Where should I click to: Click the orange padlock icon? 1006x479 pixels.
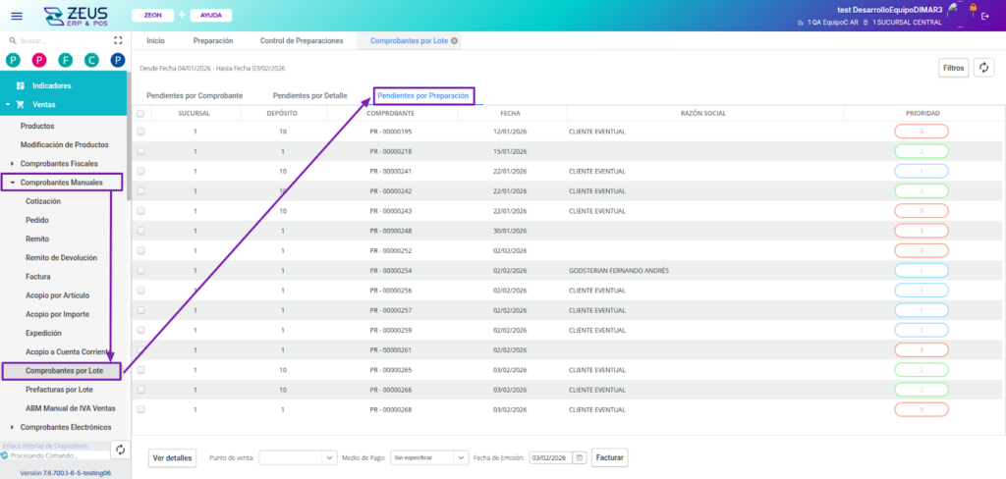click(x=973, y=8)
